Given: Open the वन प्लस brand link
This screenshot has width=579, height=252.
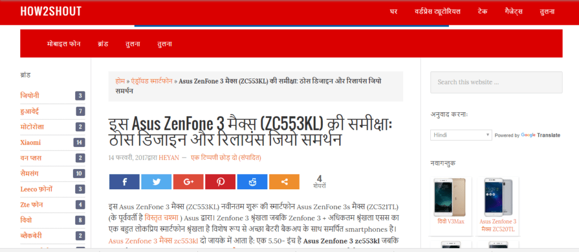Looking at the screenshot, I should [x=31, y=158].
